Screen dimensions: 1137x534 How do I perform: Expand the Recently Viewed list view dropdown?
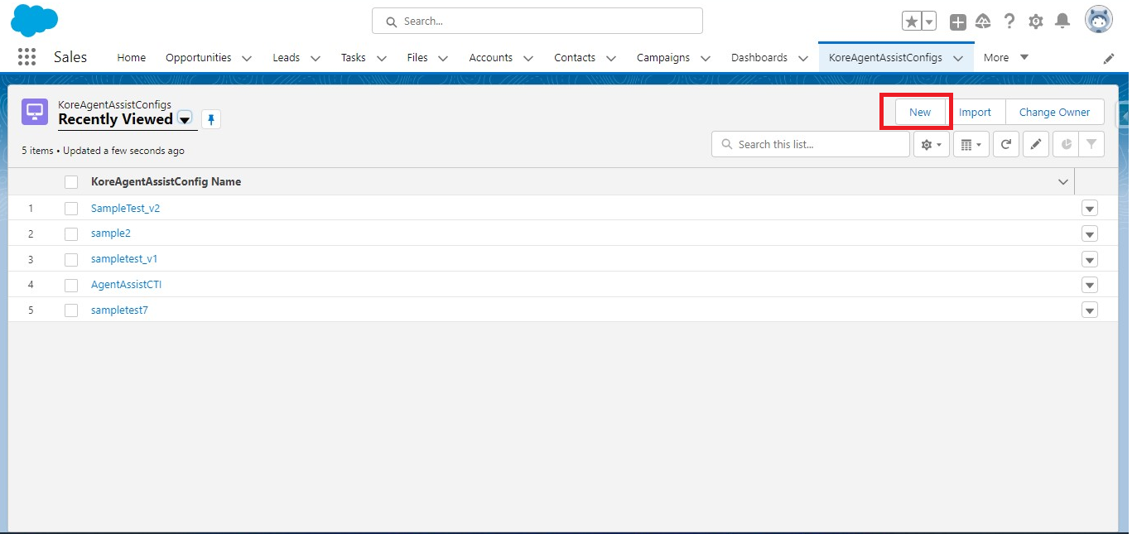tap(185, 119)
